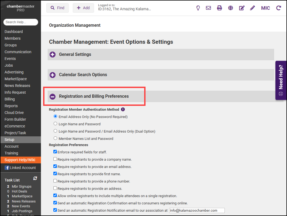The width and height of the screenshot is (287, 216).
Task: Click the lightbulb icon in top toolbar
Action: [198, 8]
